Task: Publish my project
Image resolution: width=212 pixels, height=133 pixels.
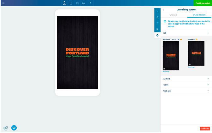Action: point(203,3)
